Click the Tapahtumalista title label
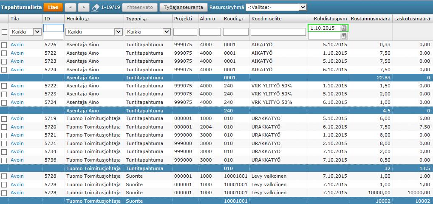The width and height of the screenshot is (433, 204). point(21,8)
